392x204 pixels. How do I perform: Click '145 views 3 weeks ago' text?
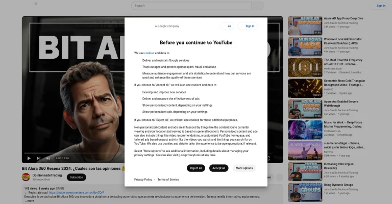click(39, 189)
